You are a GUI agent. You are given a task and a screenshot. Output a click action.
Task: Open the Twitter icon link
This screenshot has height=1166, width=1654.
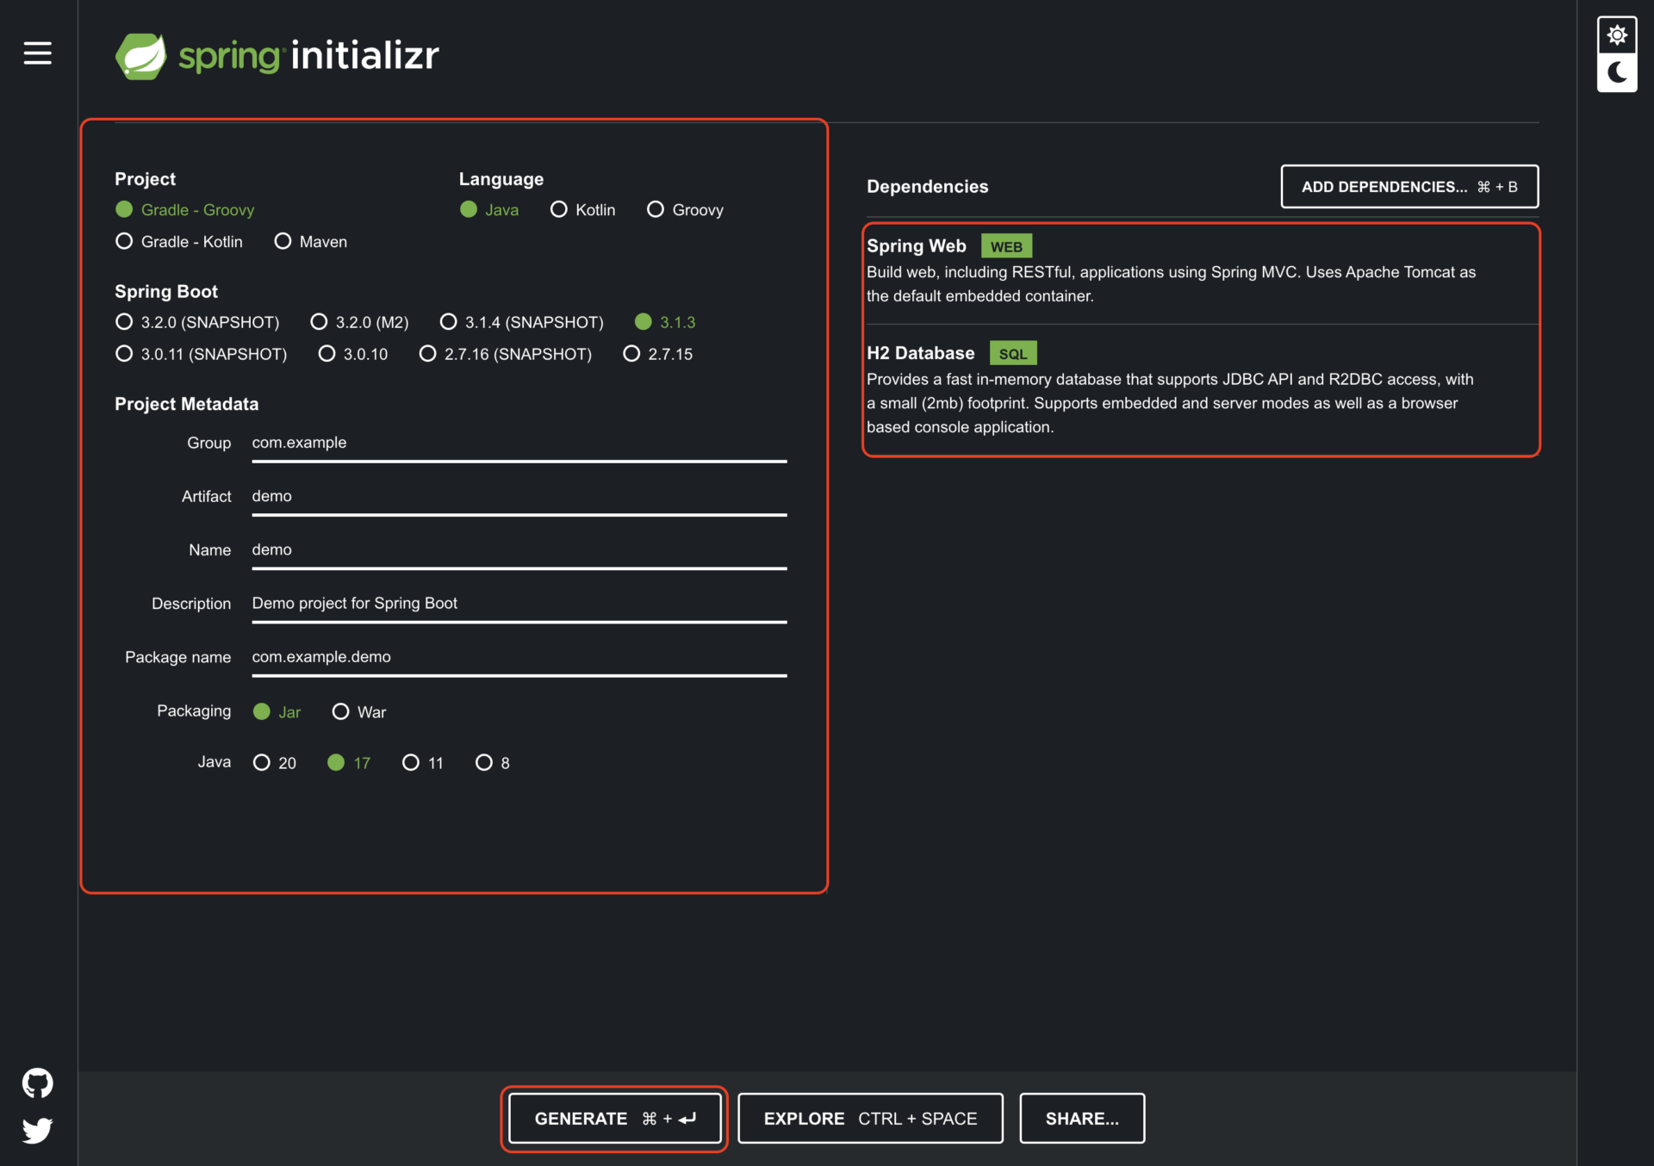[37, 1130]
